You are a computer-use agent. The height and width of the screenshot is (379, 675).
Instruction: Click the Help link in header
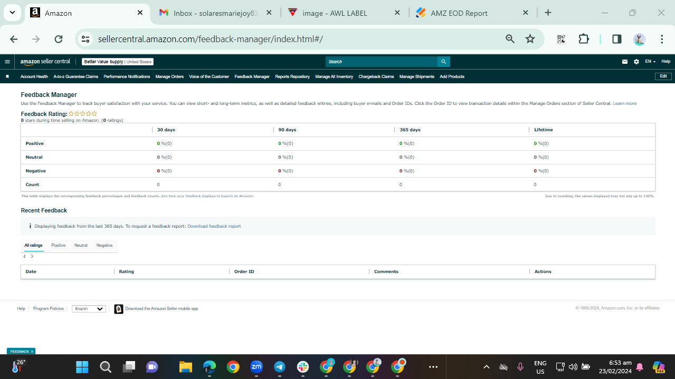coord(666,62)
